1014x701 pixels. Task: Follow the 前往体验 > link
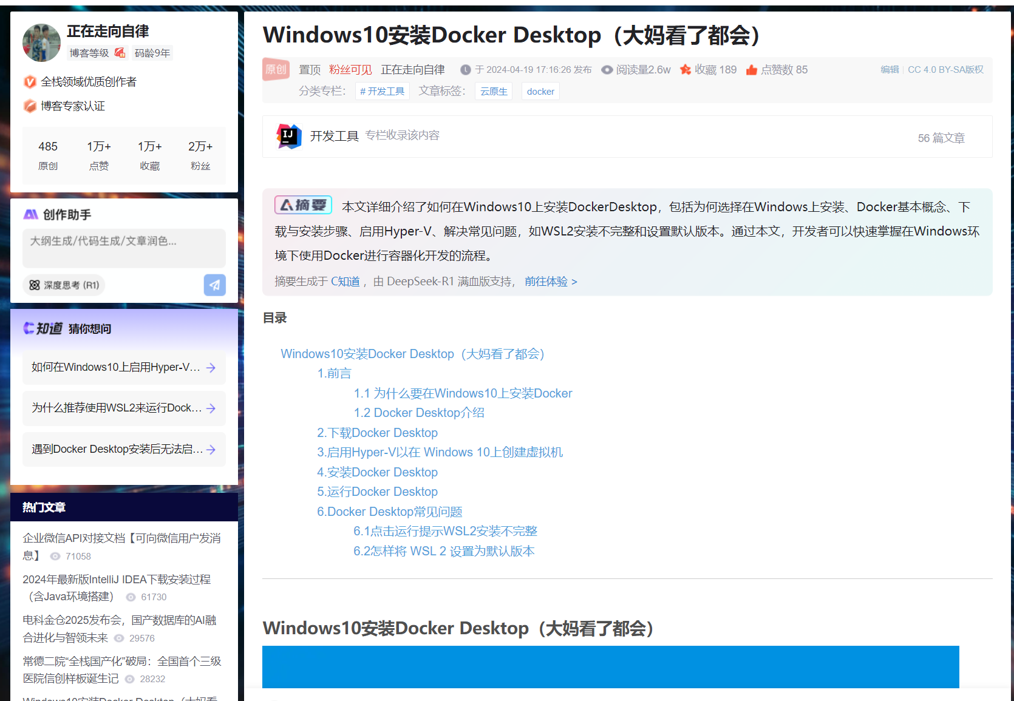pos(551,282)
